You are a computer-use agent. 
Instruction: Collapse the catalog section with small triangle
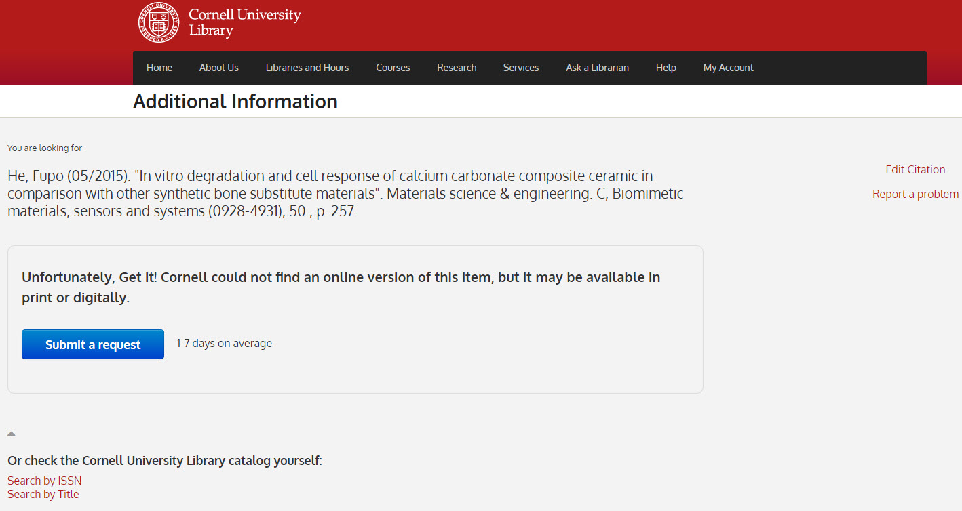click(12, 434)
